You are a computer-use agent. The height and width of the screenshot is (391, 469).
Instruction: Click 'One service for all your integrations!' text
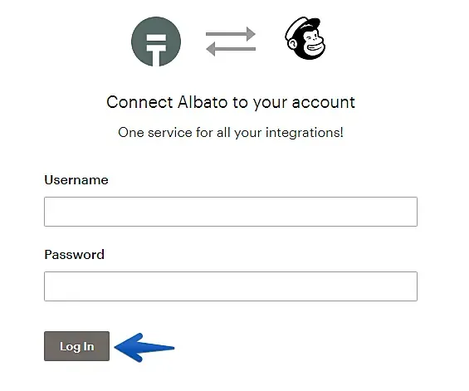[x=231, y=133]
